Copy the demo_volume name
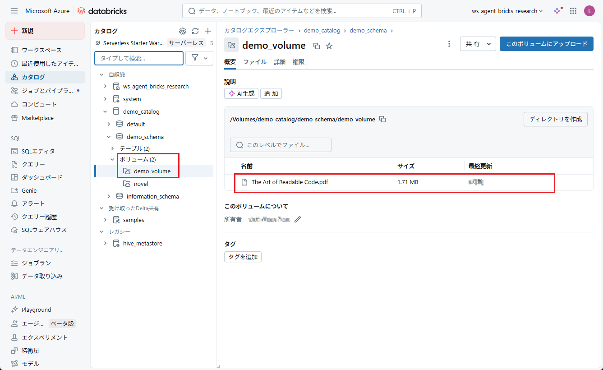Screen dimensions: 603x370 click(x=317, y=46)
